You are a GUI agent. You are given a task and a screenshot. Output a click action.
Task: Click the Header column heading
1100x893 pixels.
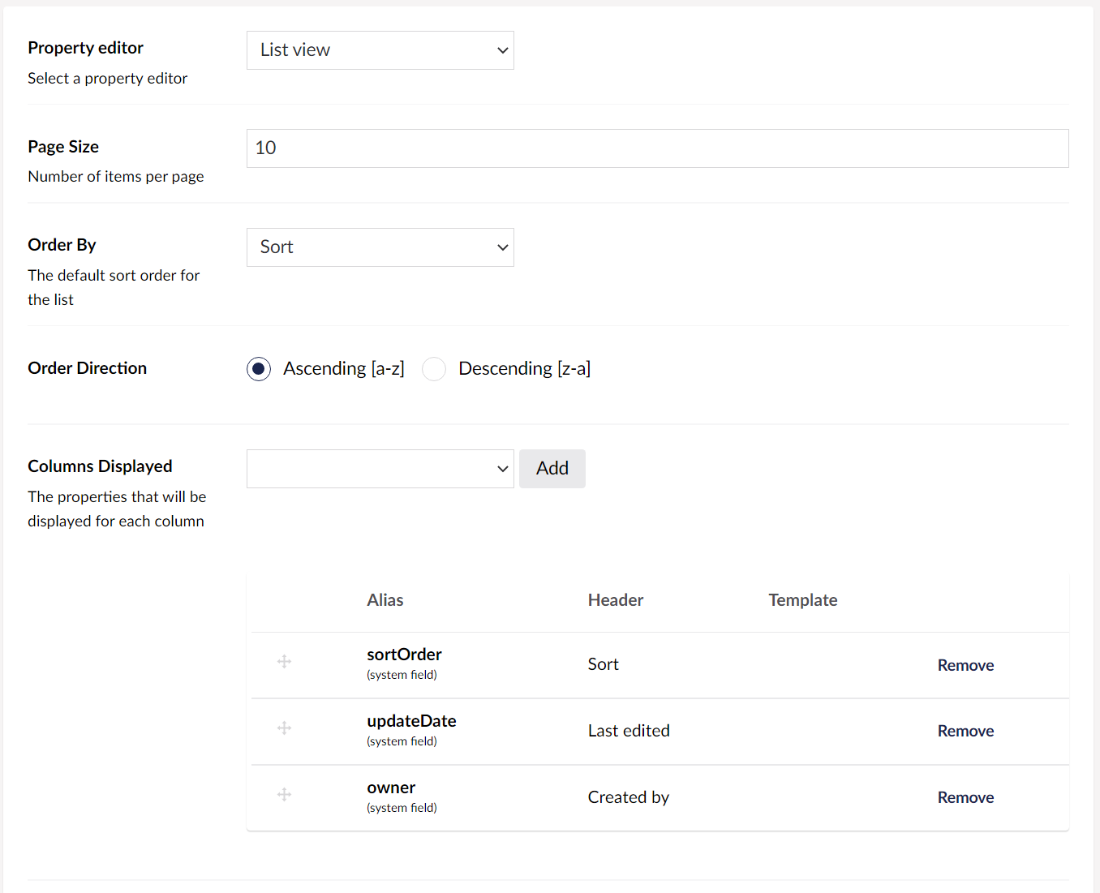tap(616, 600)
